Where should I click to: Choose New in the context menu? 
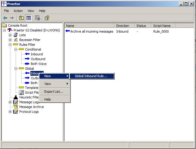click(x=54, y=76)
